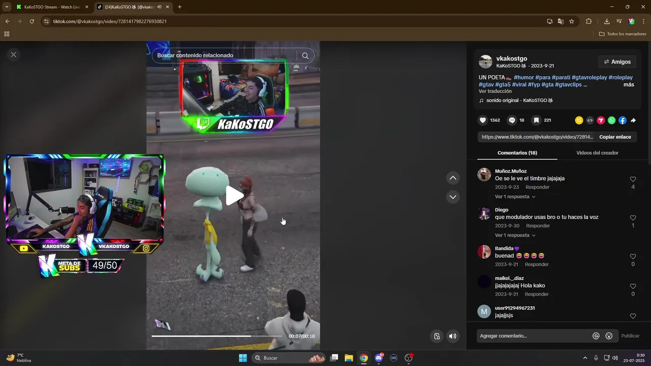The width and height of the screenshot is (651, 366).
Task: Bookmark this page with the star
Action: click(572, 21)
